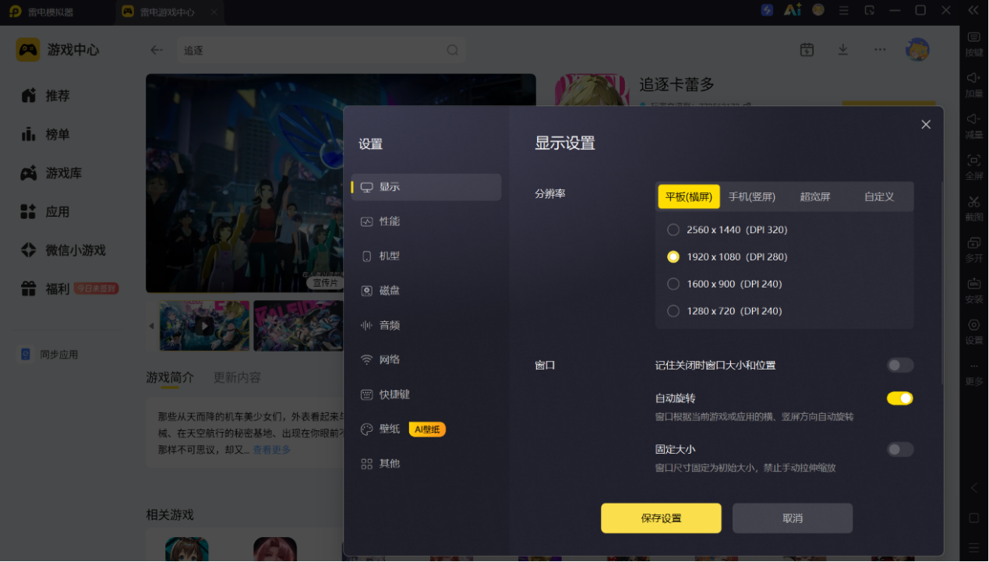The image size is (989, 562).
Task: Switch to 平板(横屏) resolution tab
Action: 688,196
